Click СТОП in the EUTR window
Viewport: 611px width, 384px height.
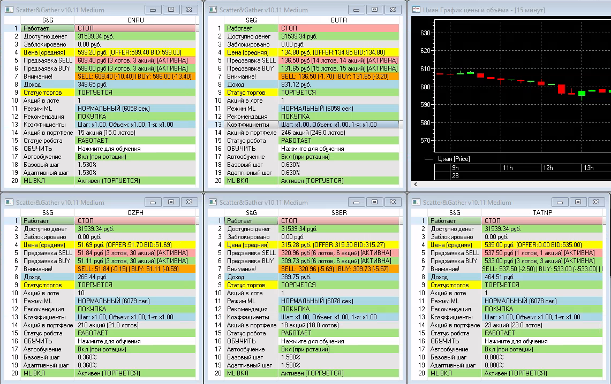click(338, 28)
